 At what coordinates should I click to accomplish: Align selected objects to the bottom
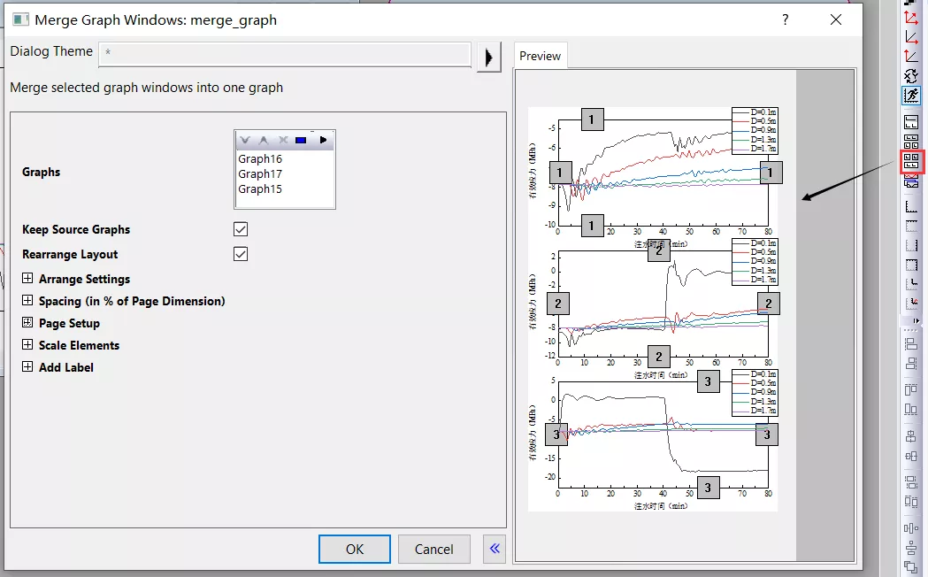(x=911, y=409)
